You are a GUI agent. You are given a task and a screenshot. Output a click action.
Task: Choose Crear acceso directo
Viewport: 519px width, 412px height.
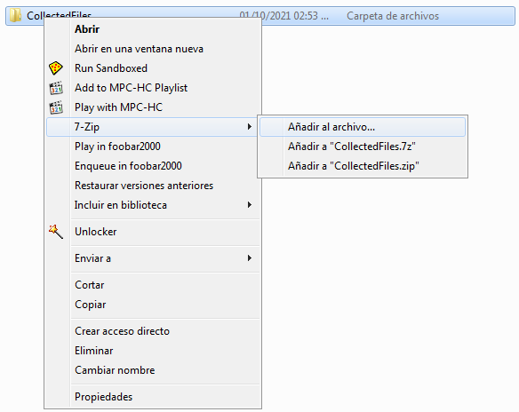click(122, 331)
